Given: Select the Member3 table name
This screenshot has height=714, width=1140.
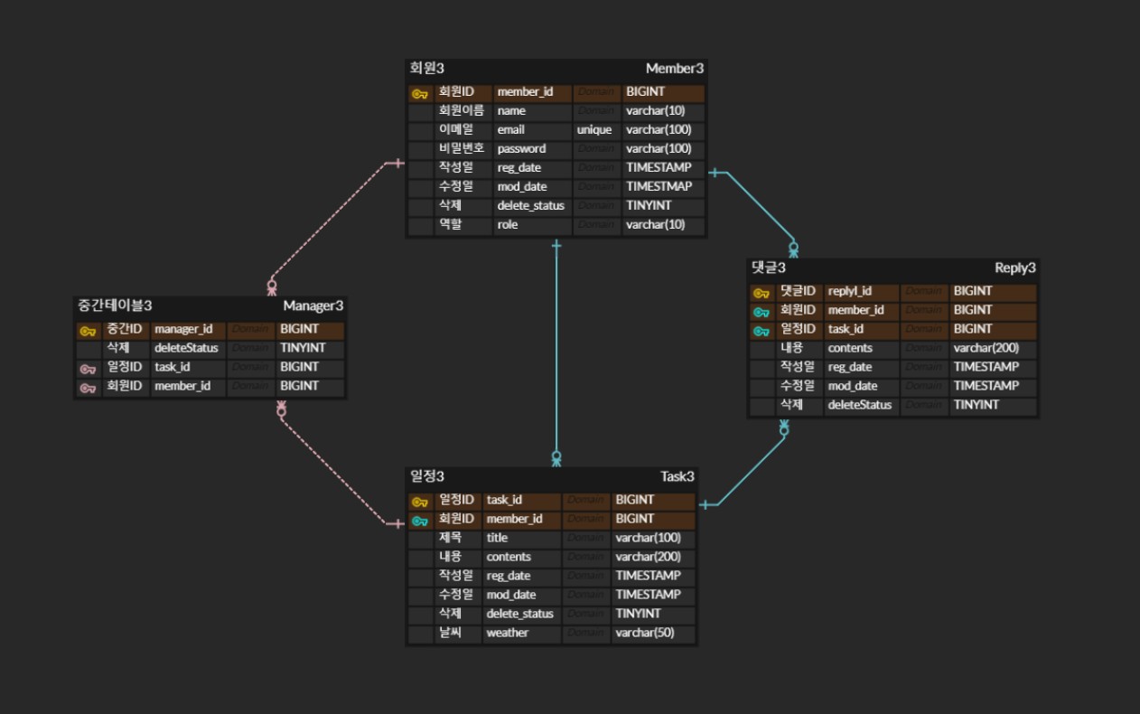Looking at the screenshot, I should click(675, 68).
